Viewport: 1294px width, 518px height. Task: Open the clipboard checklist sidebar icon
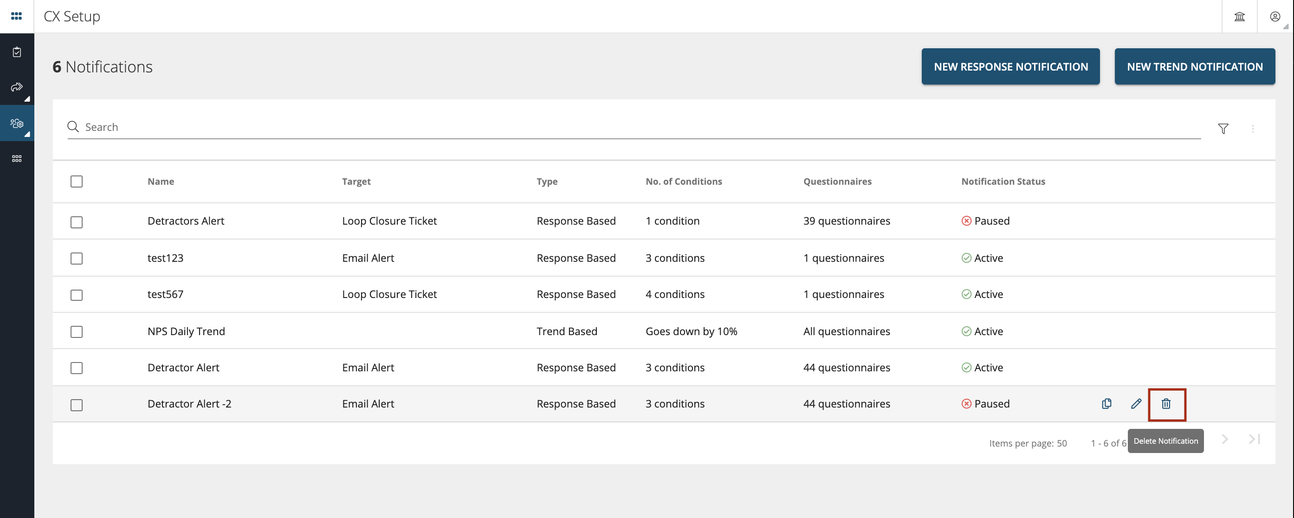click(x=17, y=52)
